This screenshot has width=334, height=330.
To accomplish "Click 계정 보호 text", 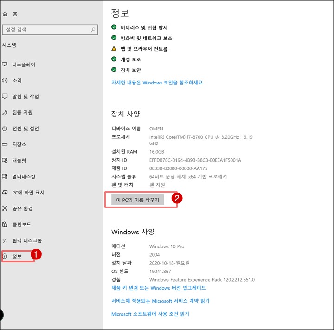I will (131, 59).
